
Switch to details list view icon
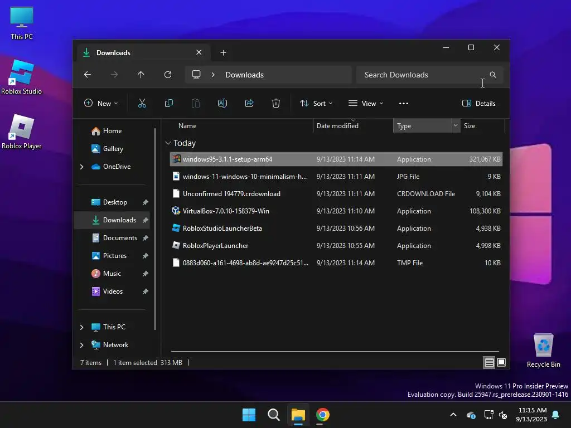point(490,362)
